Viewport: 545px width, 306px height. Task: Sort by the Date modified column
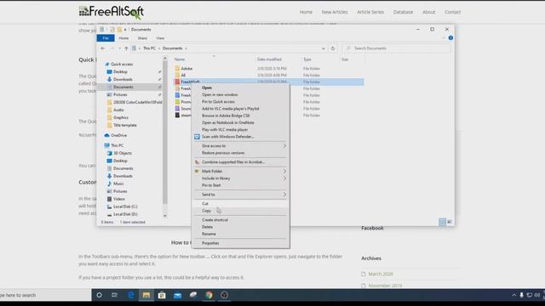(269, 59)
